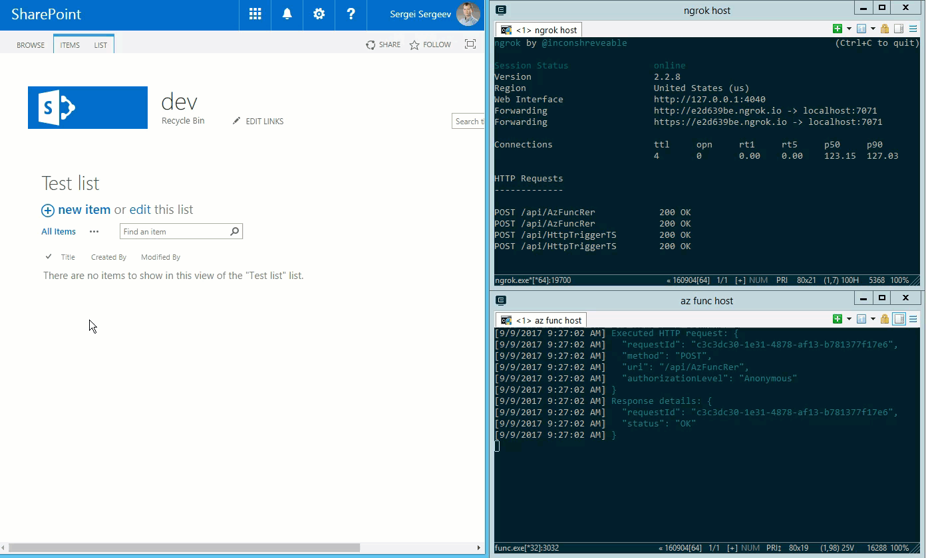Open the SharePoint app launcher grid

click(x=255, y=14)
